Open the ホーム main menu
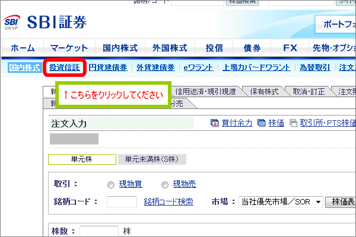Image resolution: width=356 pixels, height=237 pixels. 23,48
